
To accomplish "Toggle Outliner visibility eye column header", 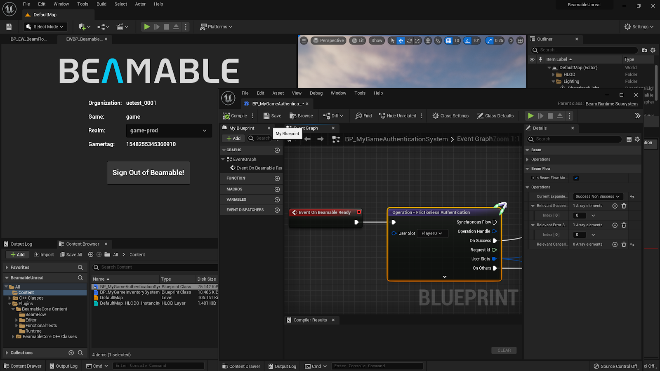I will (532, 59).
